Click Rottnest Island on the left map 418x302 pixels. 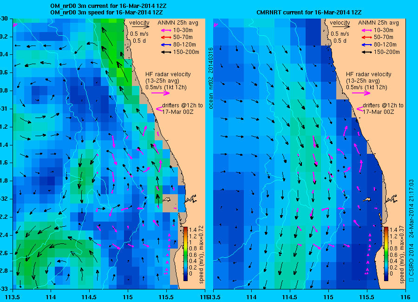coord(167,199)
